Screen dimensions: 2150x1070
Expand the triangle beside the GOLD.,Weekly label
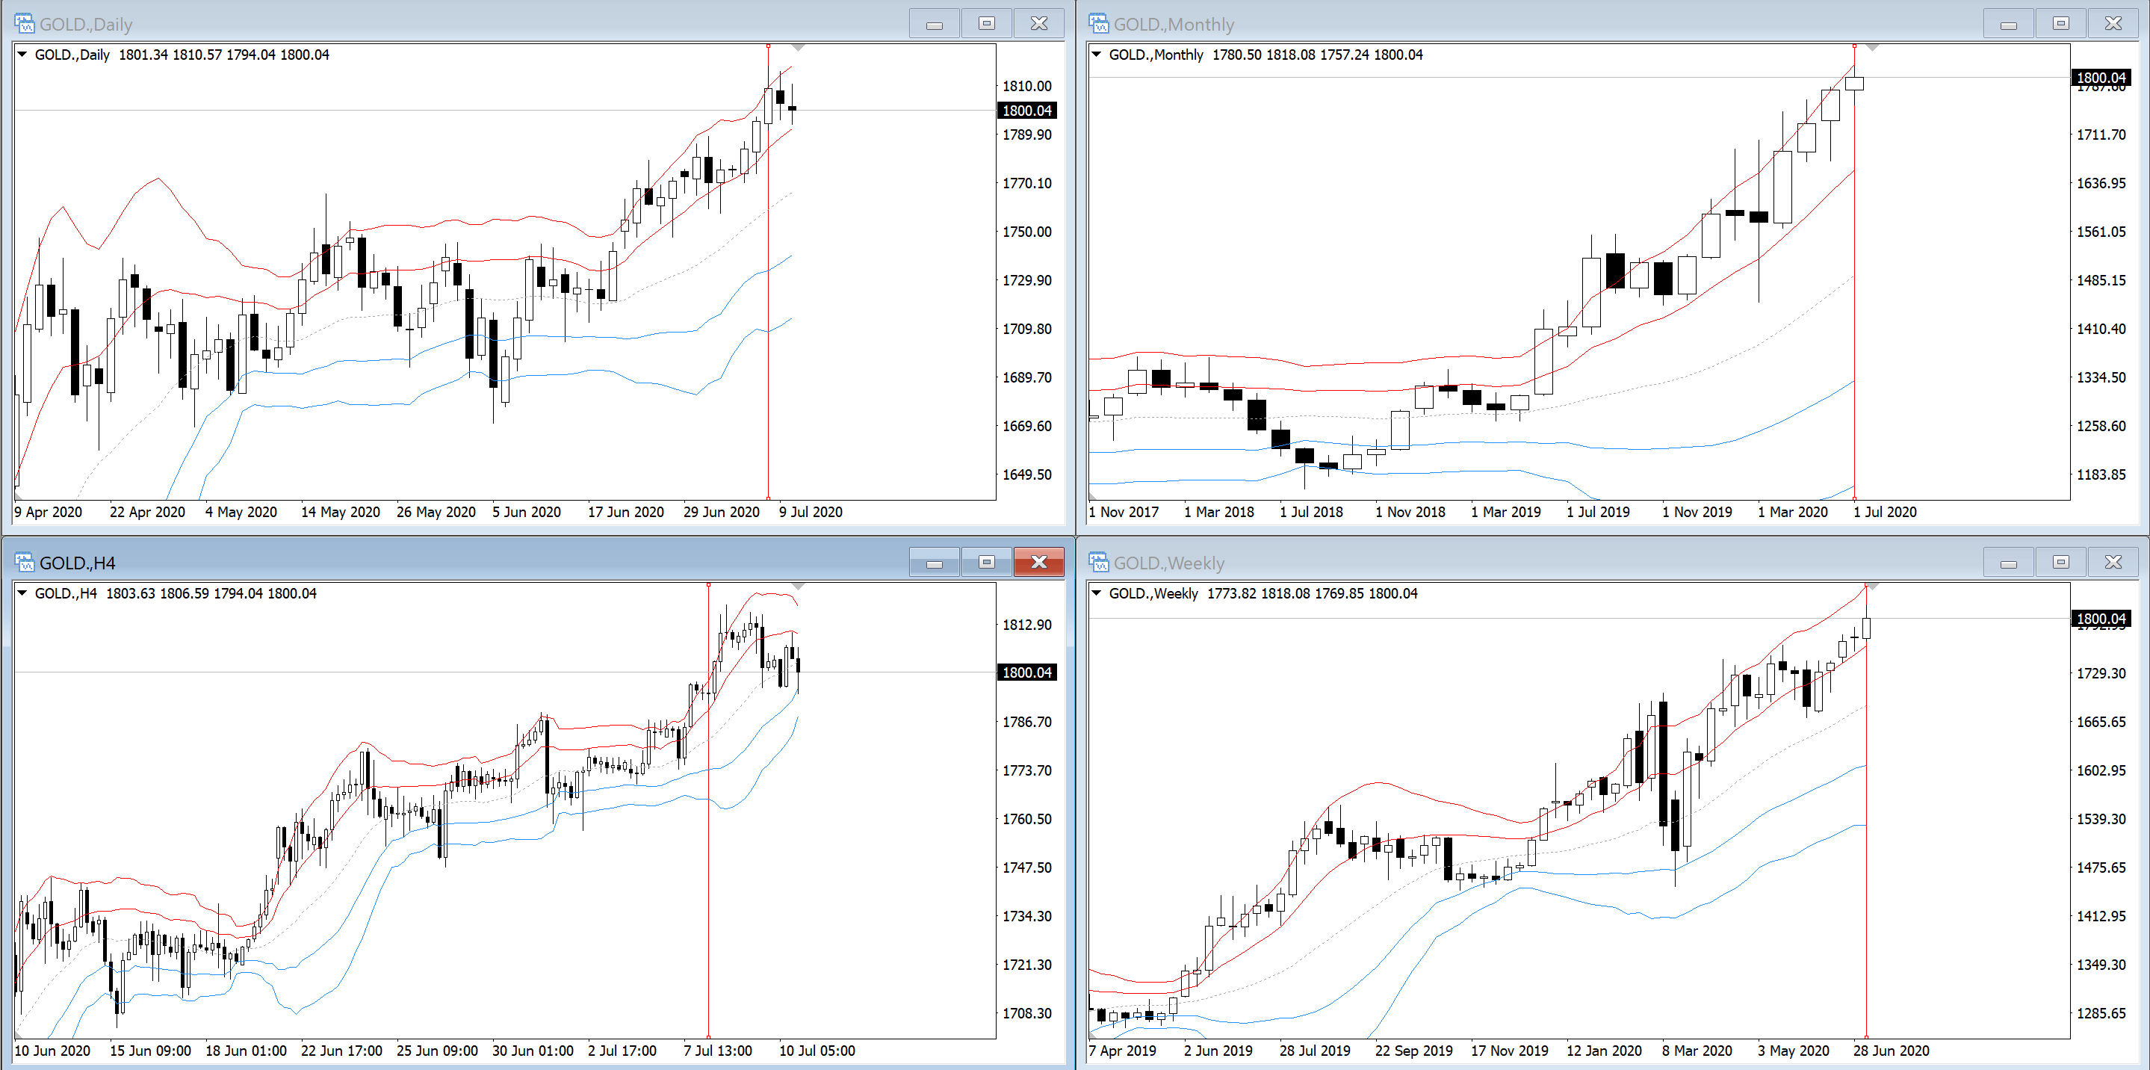(1097, 593)
